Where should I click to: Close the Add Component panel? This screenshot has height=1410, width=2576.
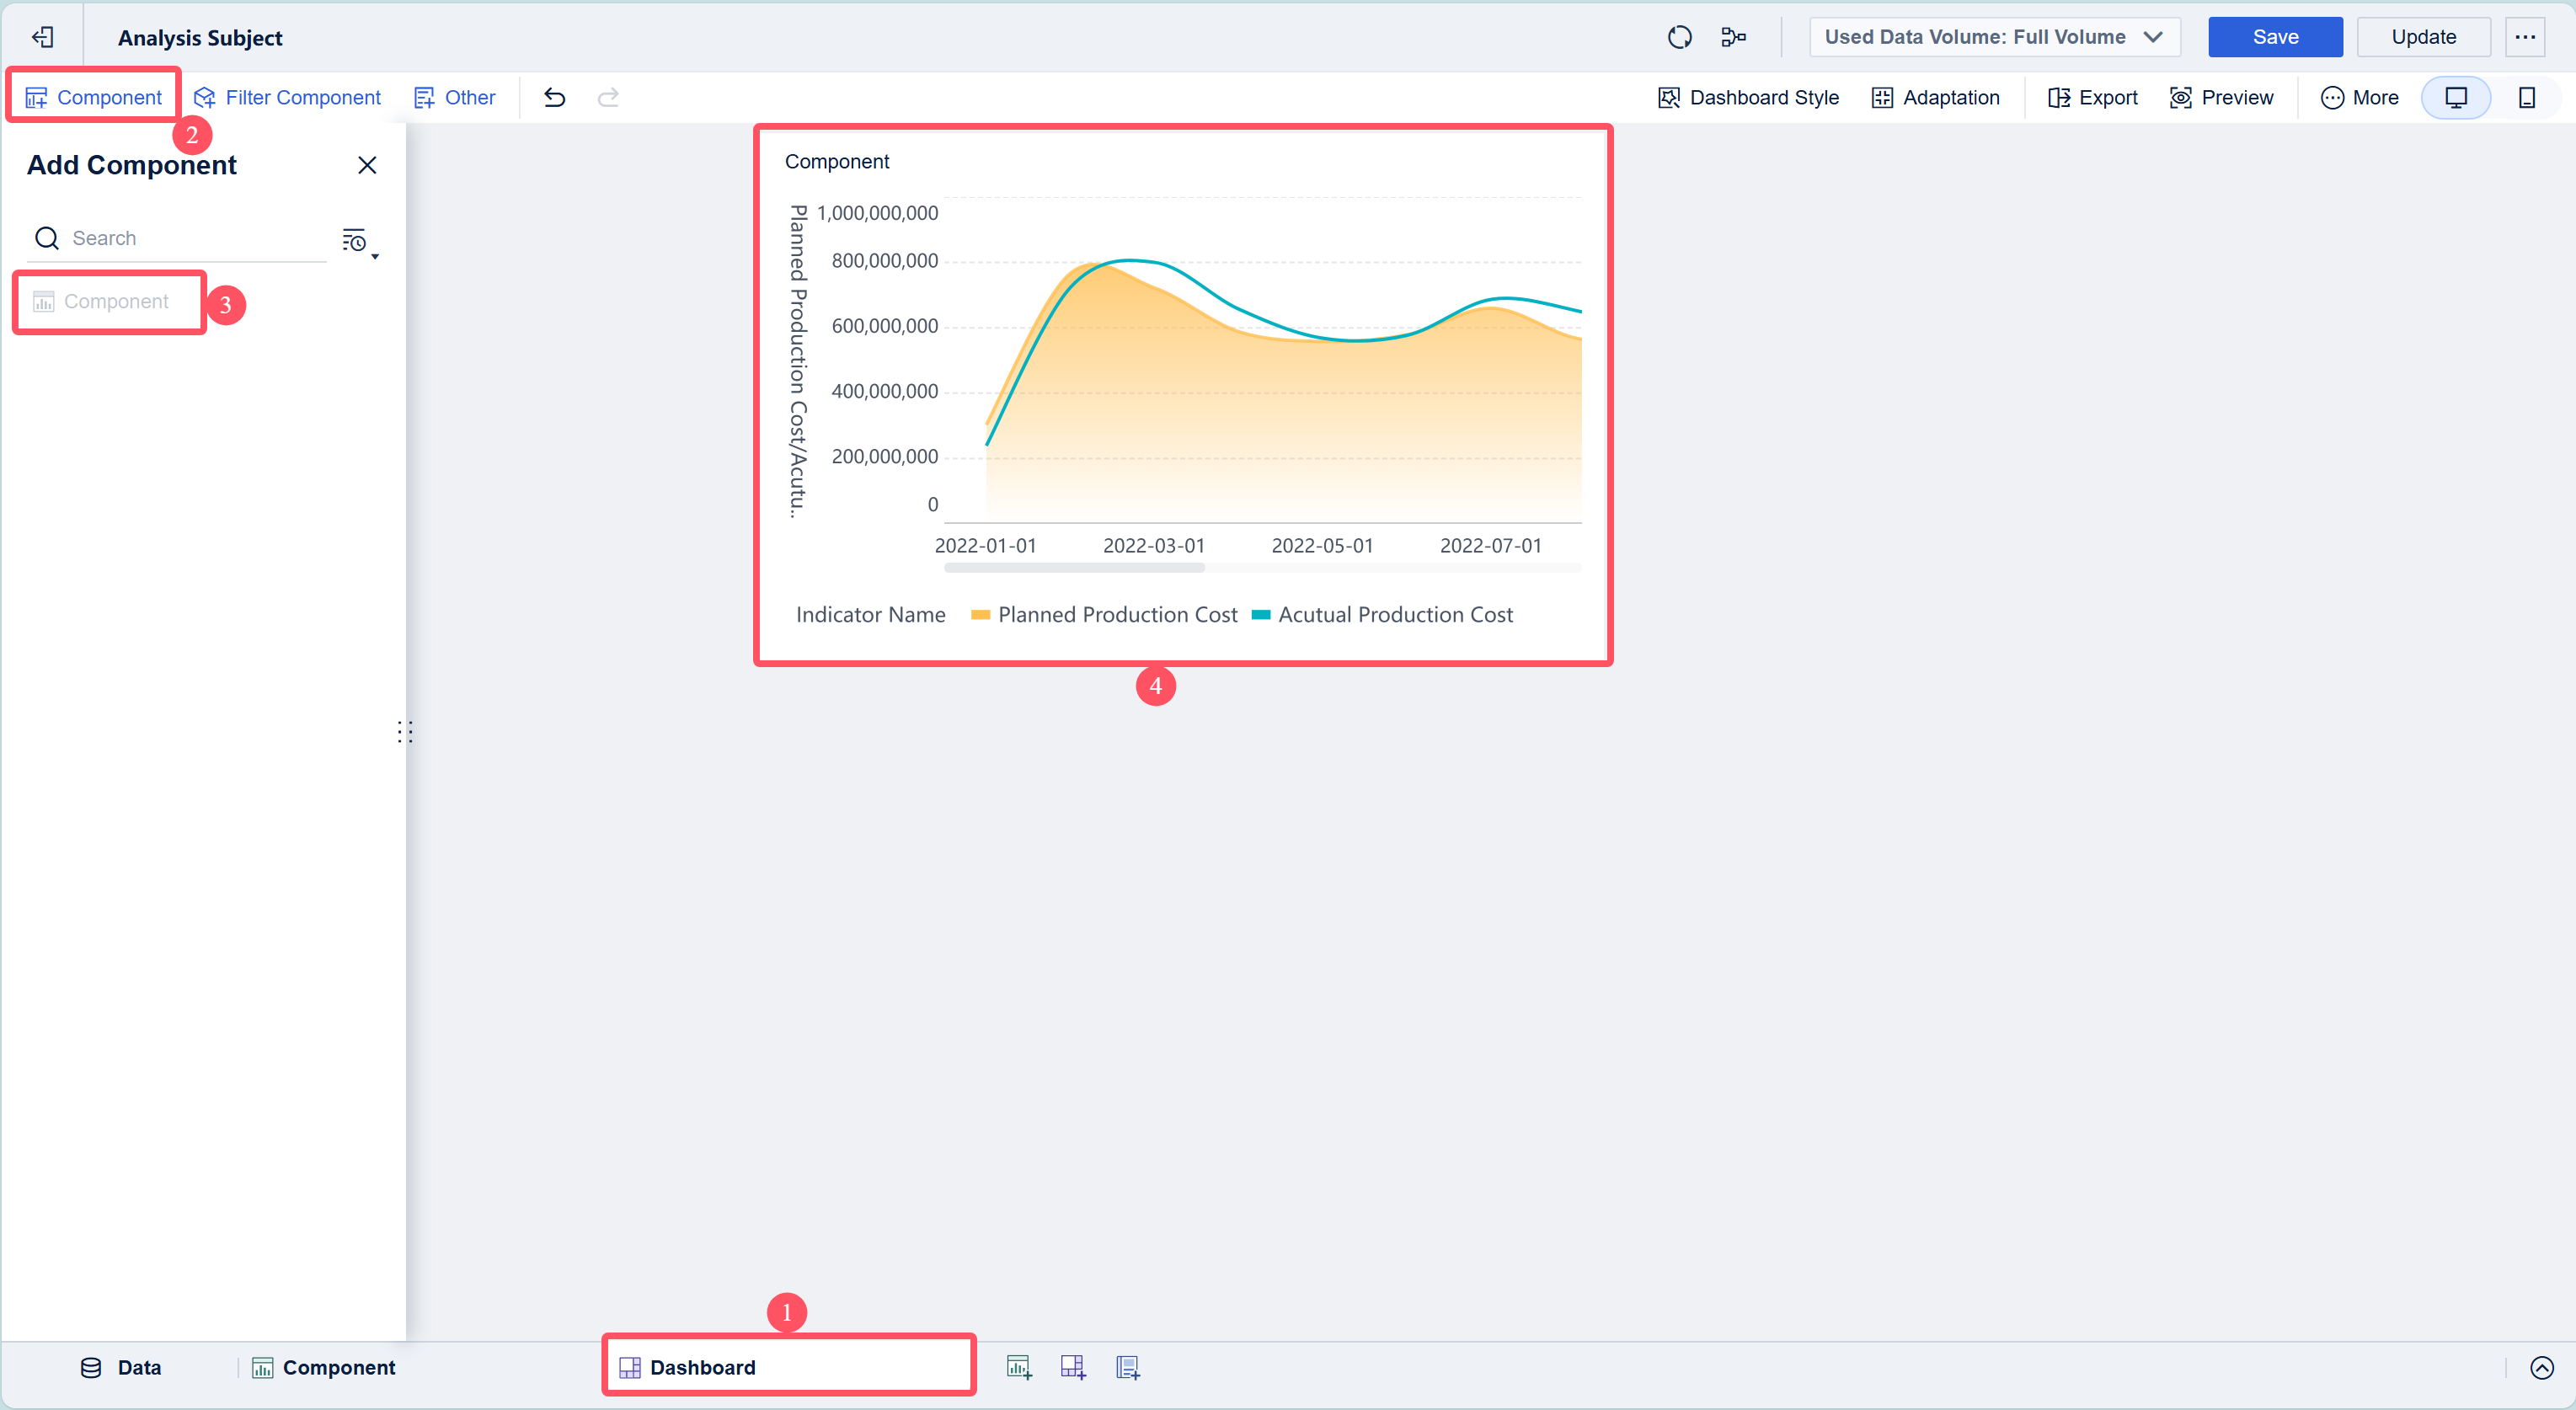pyautogui.click(x=367, y=165)
